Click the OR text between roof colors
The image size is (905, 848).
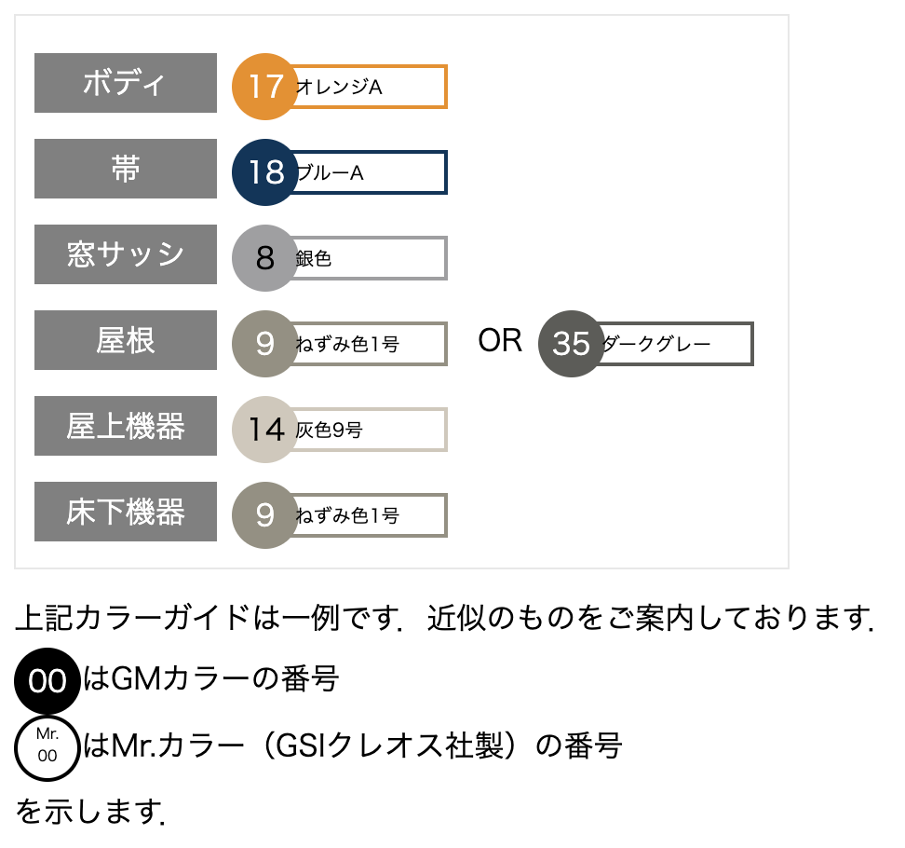tap(500, 341)
